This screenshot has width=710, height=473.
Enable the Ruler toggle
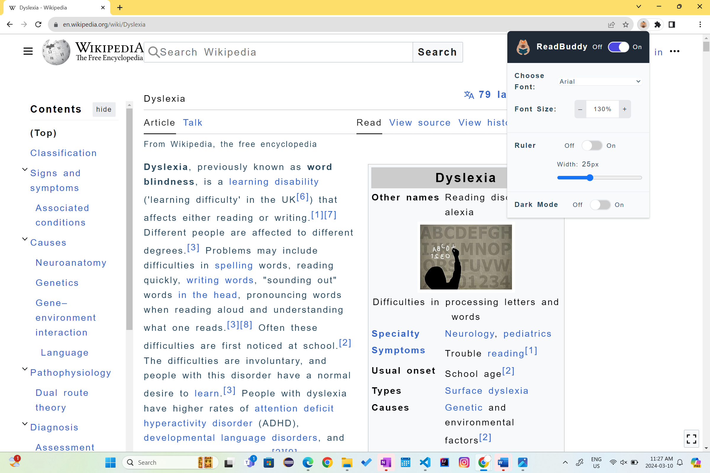[x=592, y=146]
